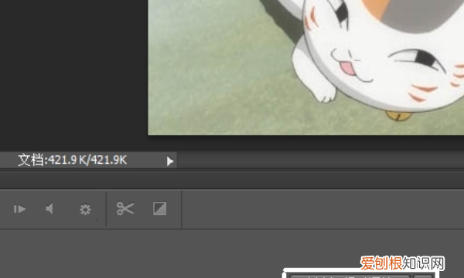Split clip with the scissors icon
The width and height of the screenshot is (464, 278).
[x=125, y=208]
